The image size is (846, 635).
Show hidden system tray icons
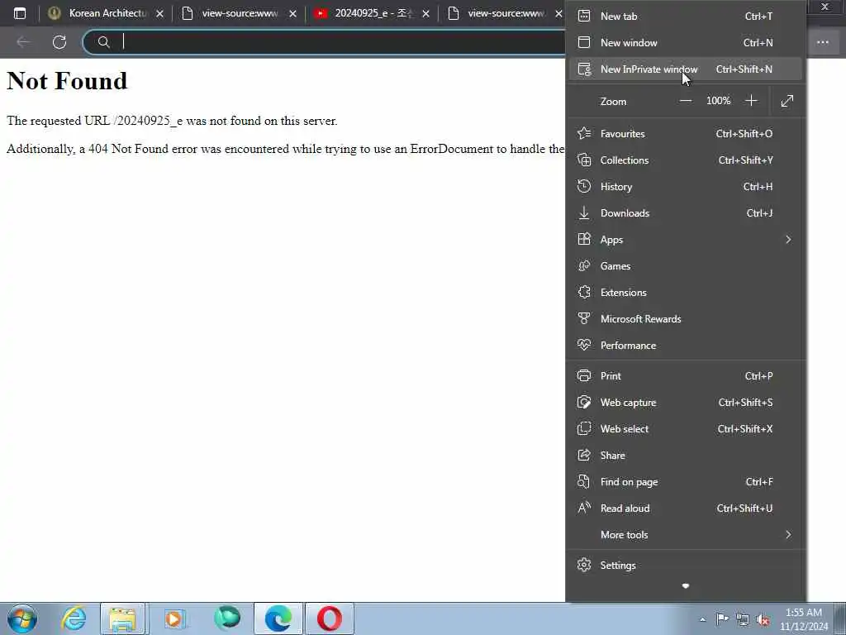[x=702, y=620]
